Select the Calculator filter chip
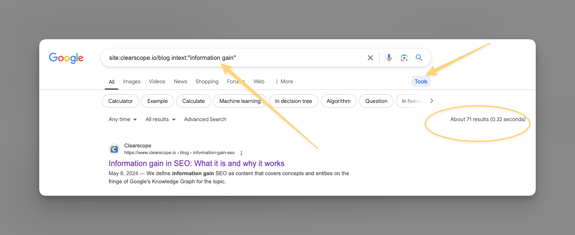This screenshot has height=235, width=575. click(x=121, y=101)
